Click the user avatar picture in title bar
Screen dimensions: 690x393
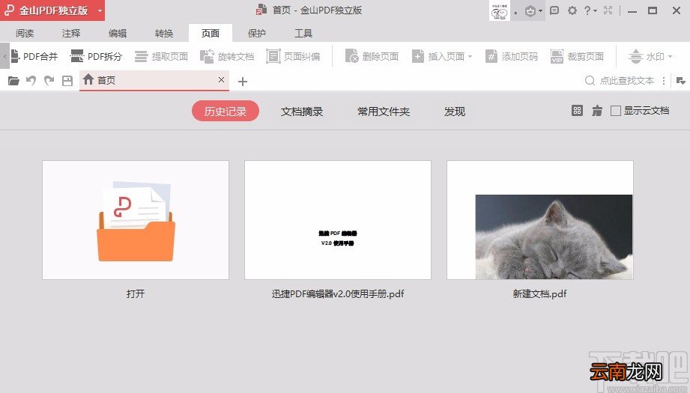point(500,10)
